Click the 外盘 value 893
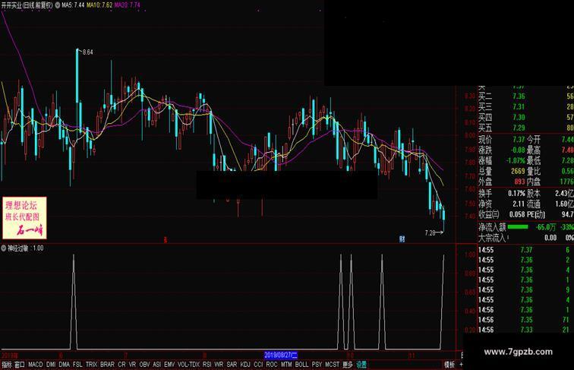The width and height of the screenshot is (574, 370). (519, 182)
